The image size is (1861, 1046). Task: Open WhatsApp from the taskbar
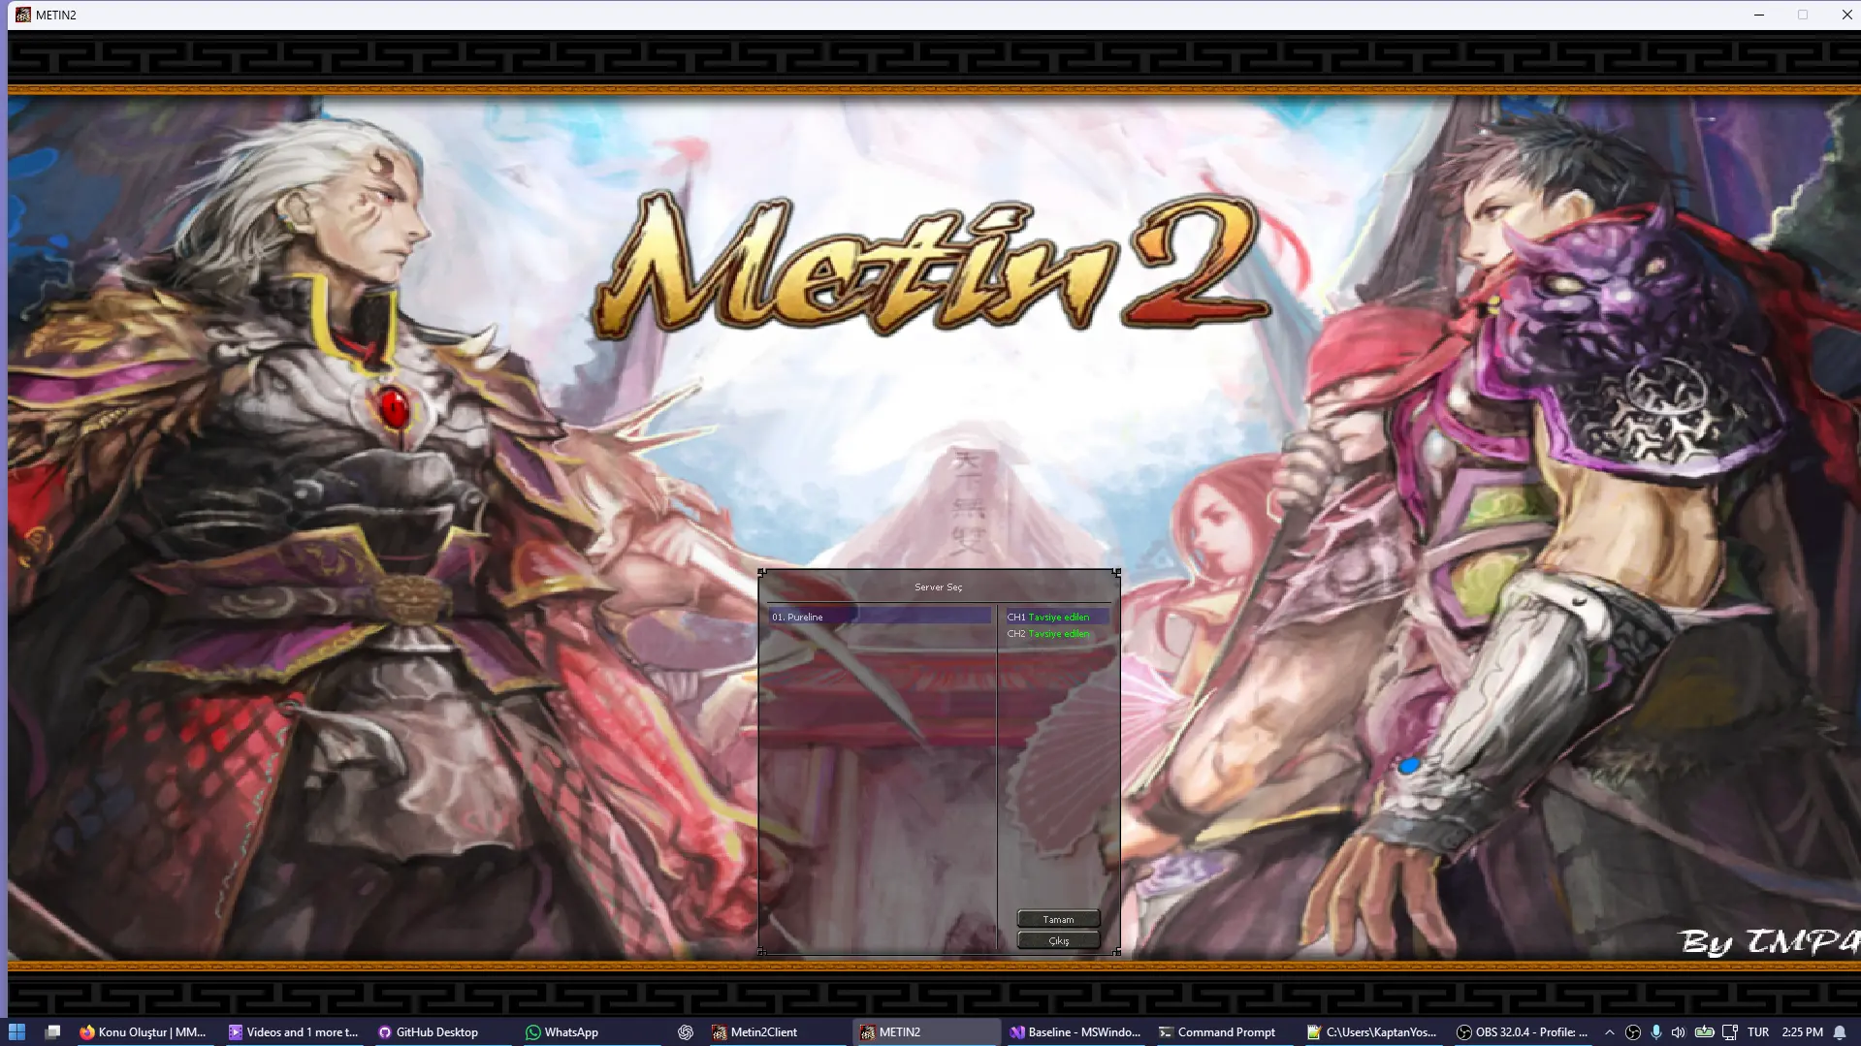(x=562, y=1032)
